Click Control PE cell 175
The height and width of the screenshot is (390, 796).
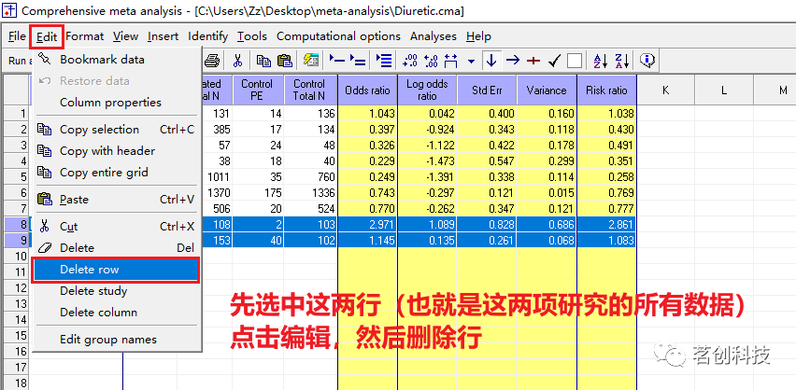pos(257,193)
